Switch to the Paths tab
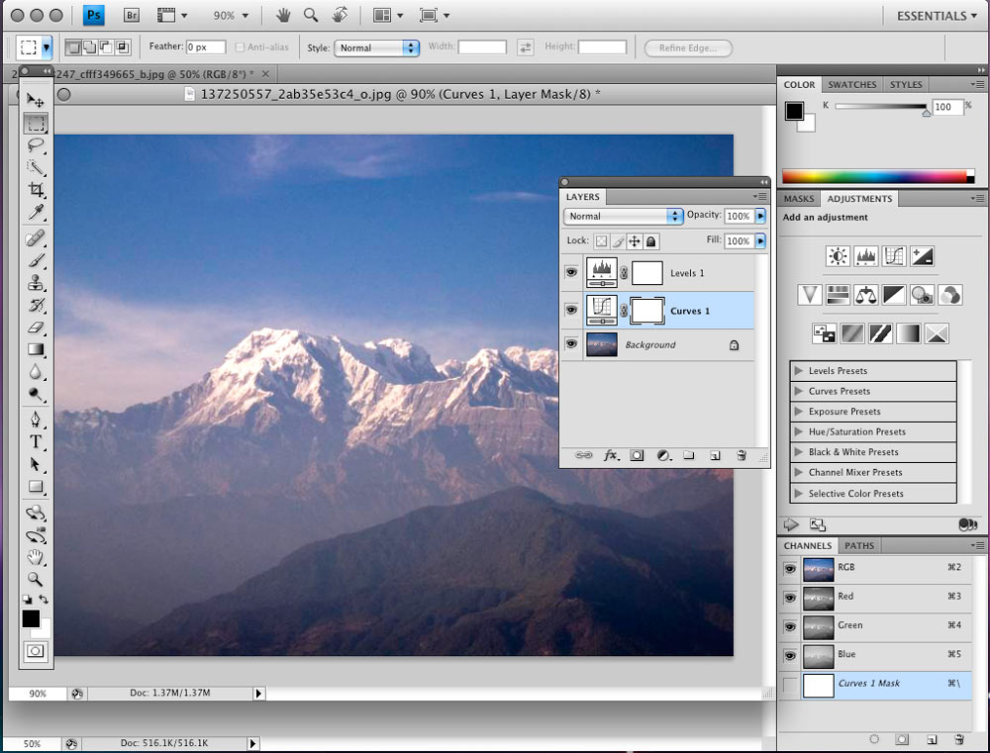 click(x=858, y=545)
